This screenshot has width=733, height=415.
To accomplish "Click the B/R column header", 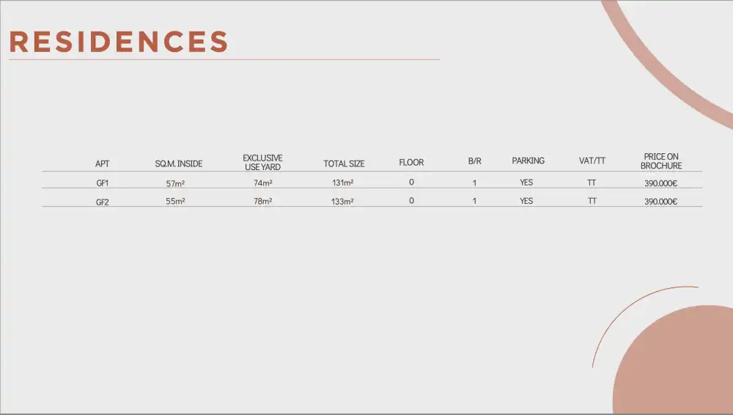I will pyautogui.click(x=474, y=161).
